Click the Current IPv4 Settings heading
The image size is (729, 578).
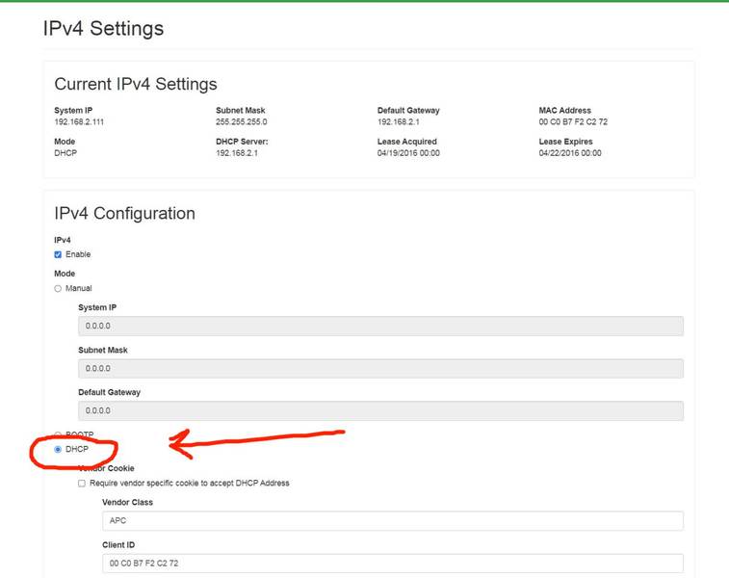pyautogui.click(x=136, y=84)
